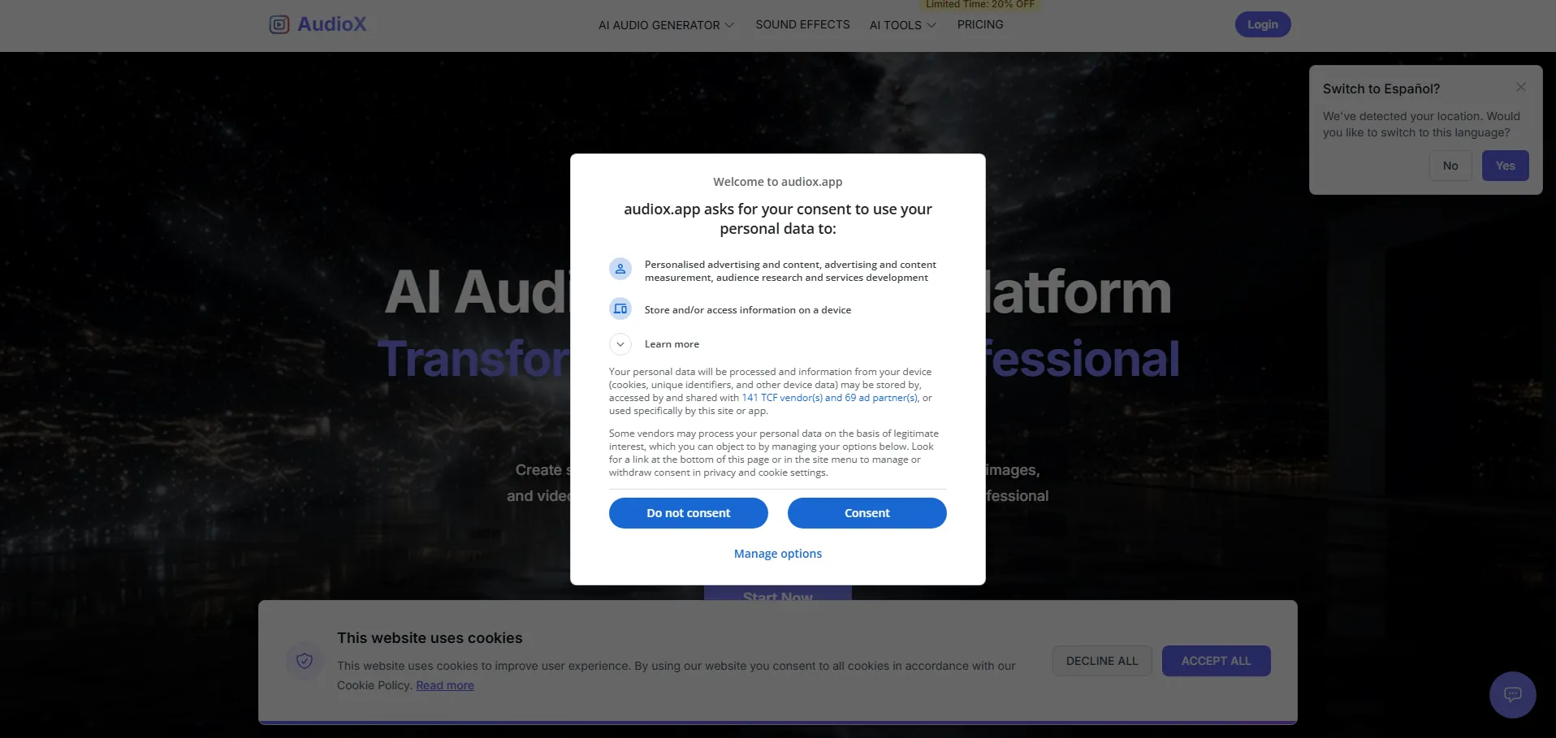This screenshot has height=738, width=1556.
Task: Click Accept All cookies button
Action: pyautogui.click(x=1215, y=661)
